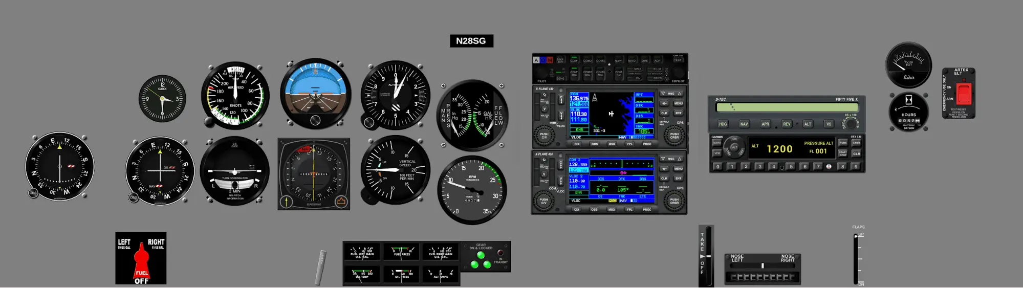
Task: Open FPL page on the 136.975 GPS unit
Action: 630,144
